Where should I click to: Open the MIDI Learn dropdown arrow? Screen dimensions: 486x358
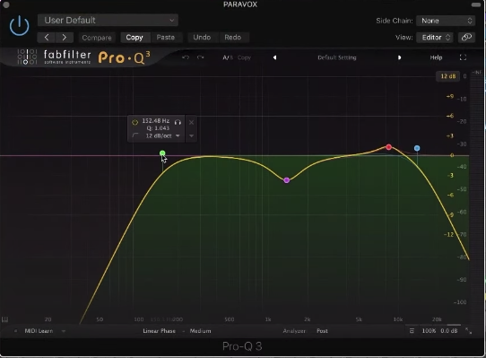coord(64,331)
